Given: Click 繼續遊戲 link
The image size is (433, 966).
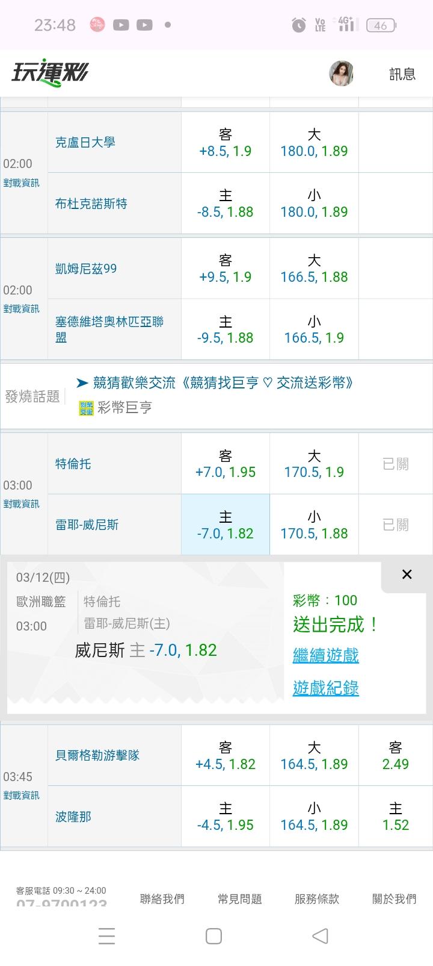Looking at the screenshot, I should [325, 655].
